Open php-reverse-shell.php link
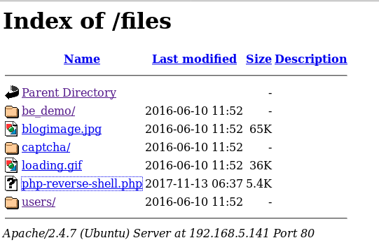The image size is (379, 252). coord(82,184)
